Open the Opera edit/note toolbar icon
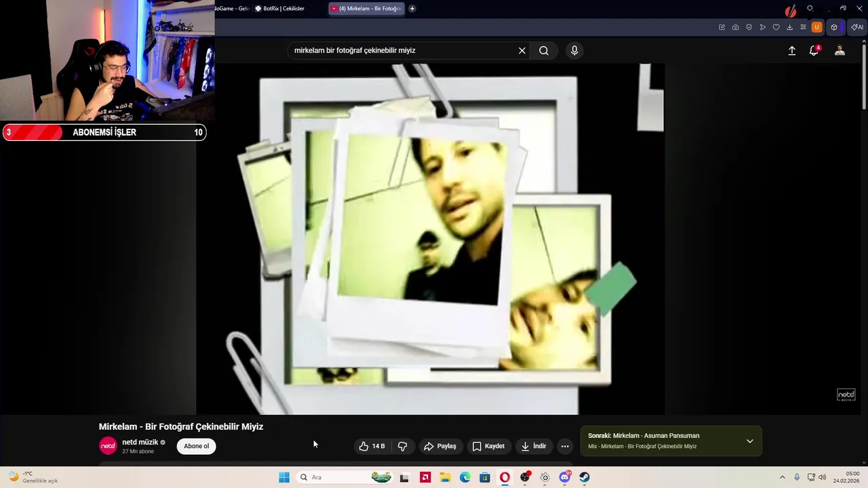The height and width of the screenshot is (488, 868). (x=722, y=27)
